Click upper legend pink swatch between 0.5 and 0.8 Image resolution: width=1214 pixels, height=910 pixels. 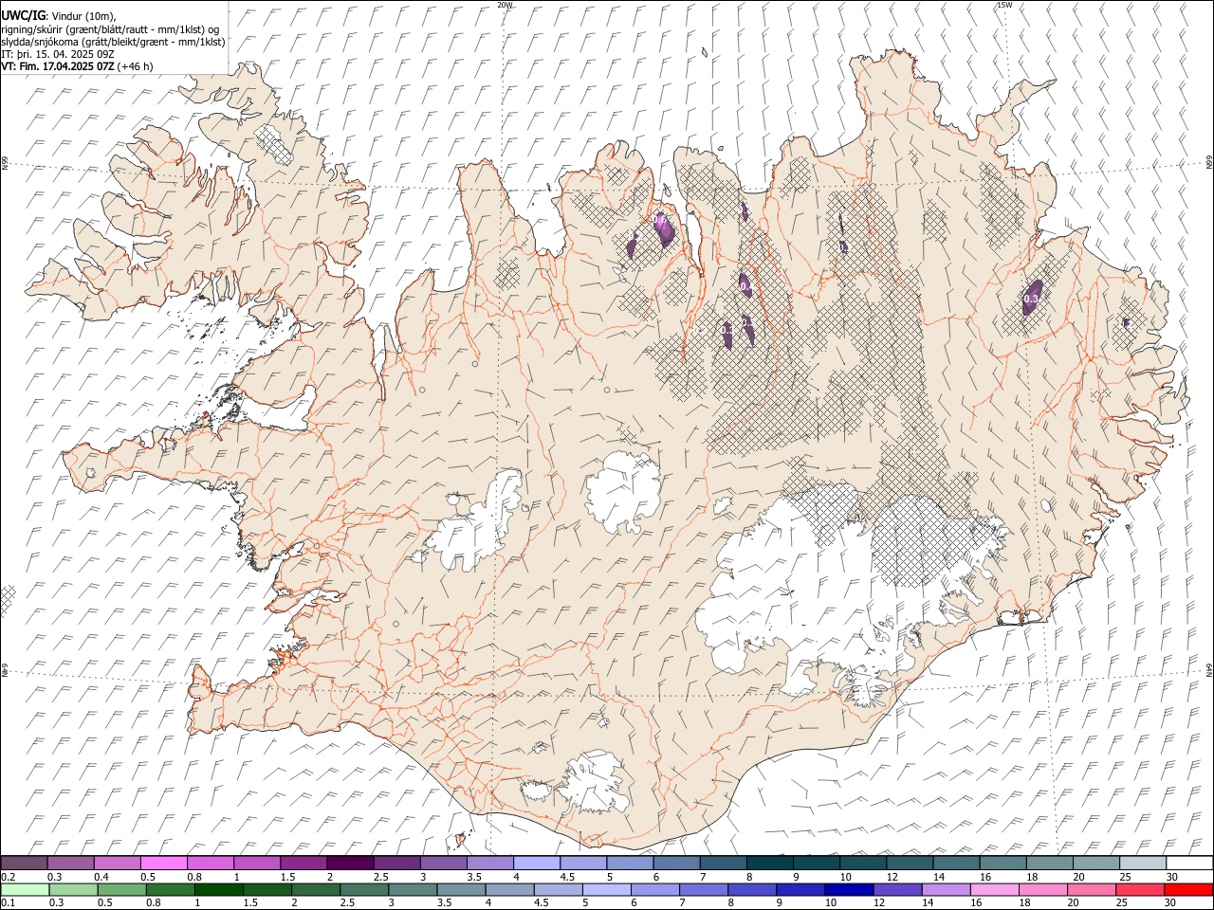[x=163, y=863]
